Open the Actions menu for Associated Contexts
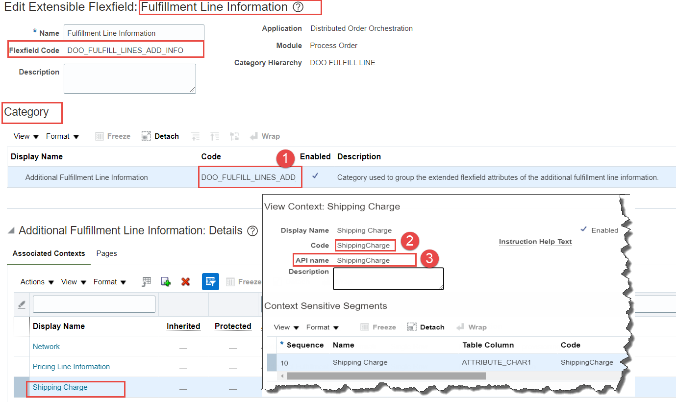The image size is (676, 402). tap(37, 282)
